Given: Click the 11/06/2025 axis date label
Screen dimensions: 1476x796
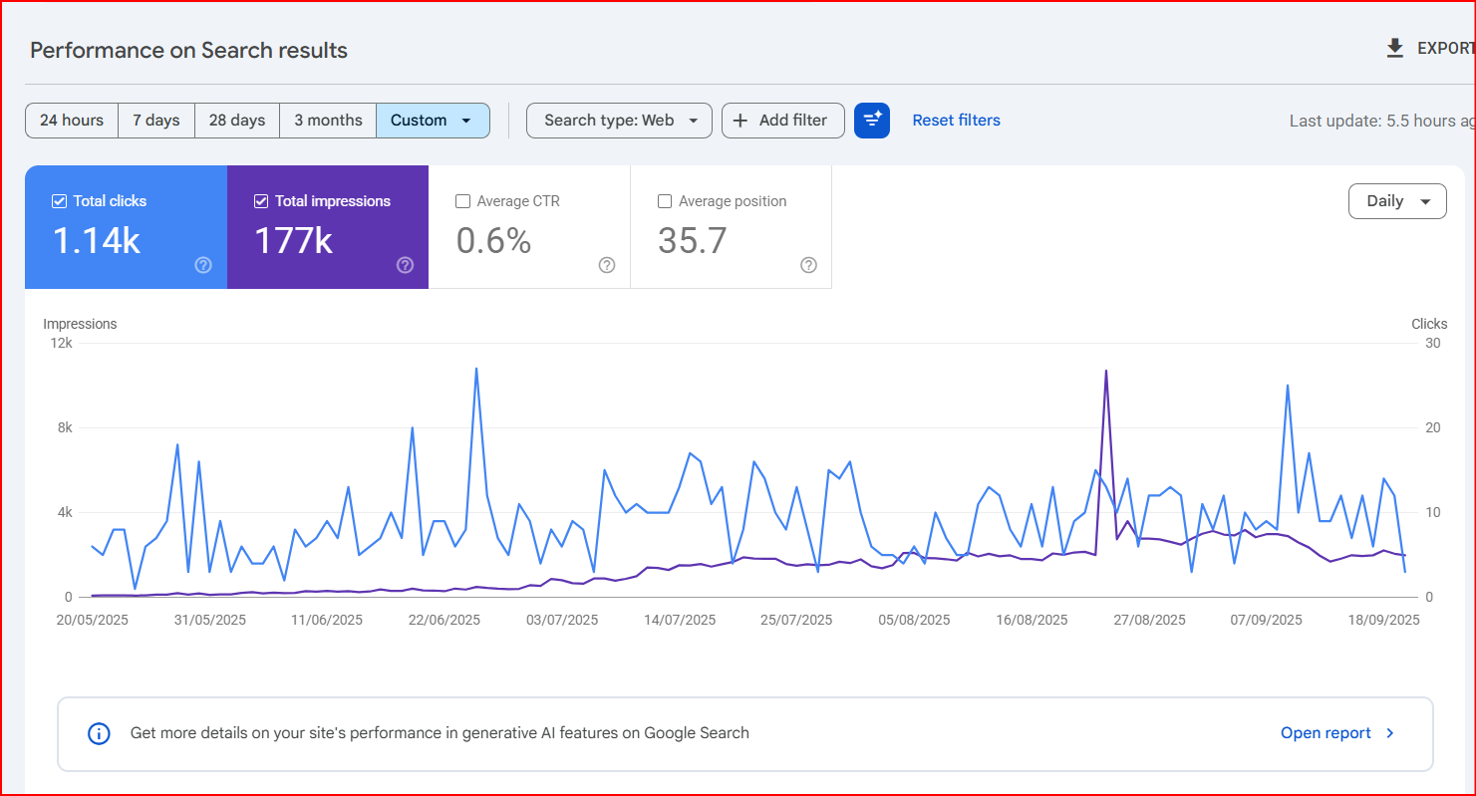Looking at the screenshot, I should [327, 620].
